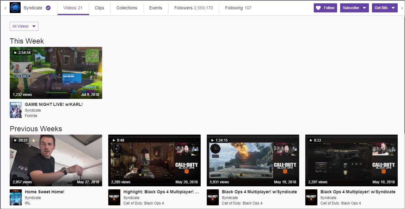Click the right arrow in the channel header
Screen dimensions: 405x209
pos(402,8)
